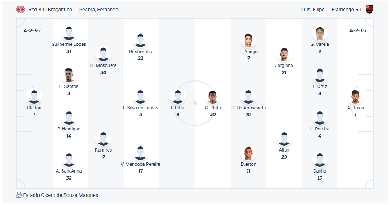Open goalkeeper Cleiton's player avatar

point(34,96)
